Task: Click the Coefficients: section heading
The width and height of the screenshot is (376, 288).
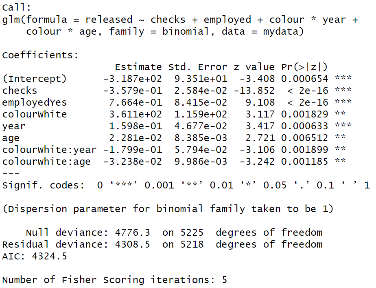Action: [x=40, y=55]
